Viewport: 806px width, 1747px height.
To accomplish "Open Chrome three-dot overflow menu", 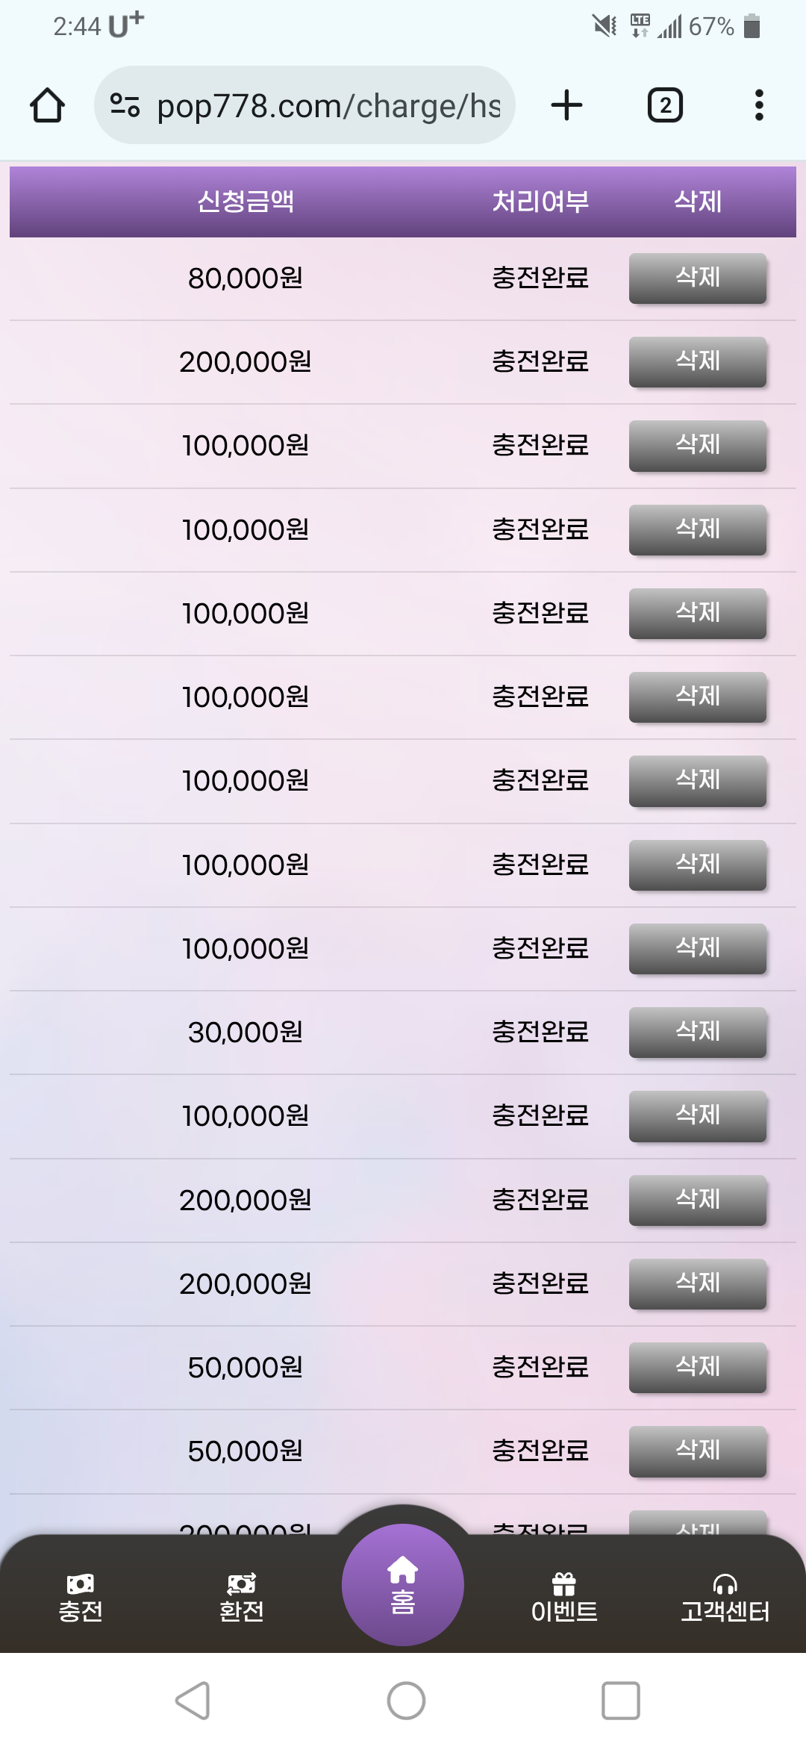I will click(x=759, y=105).
